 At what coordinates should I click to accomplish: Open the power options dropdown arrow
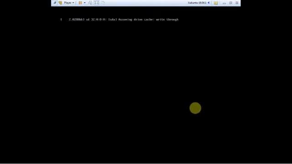(x=85, y=3)
